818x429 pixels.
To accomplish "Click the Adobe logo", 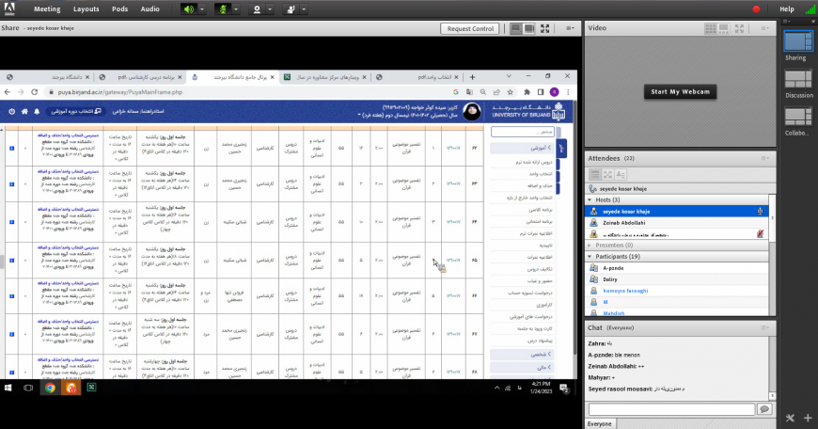I will (x=9, y=8).
